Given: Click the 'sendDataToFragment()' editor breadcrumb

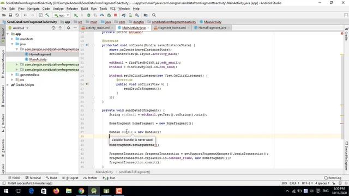Looking at the screenshot, I should [x=135, y=172].
